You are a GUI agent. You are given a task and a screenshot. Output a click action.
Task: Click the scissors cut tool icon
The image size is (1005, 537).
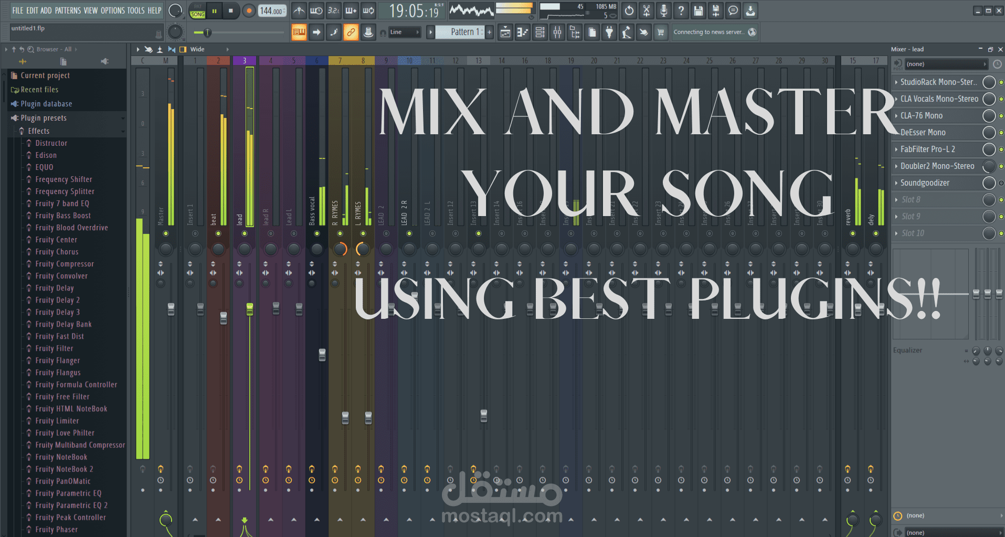(647, 10)
